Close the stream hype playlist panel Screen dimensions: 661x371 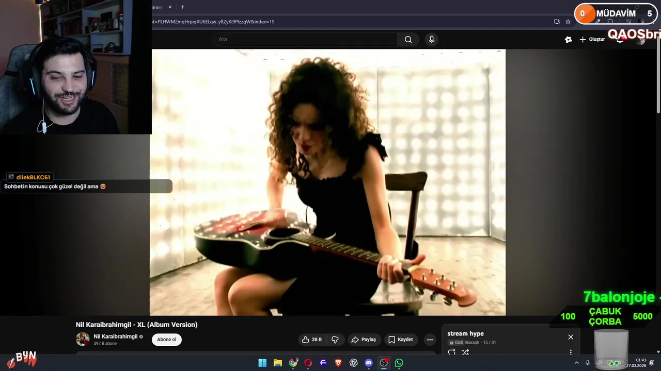coord(571,337)
